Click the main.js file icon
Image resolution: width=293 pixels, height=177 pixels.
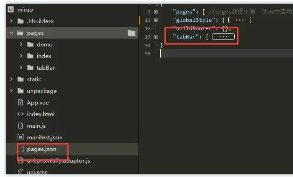(x=20, y=126)
